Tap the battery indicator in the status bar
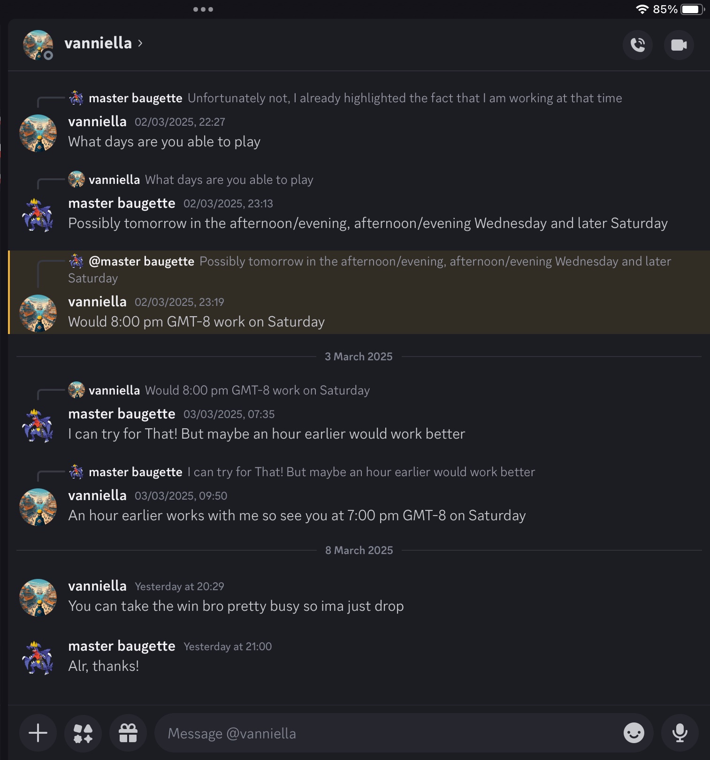 click(x=692, y=9)
